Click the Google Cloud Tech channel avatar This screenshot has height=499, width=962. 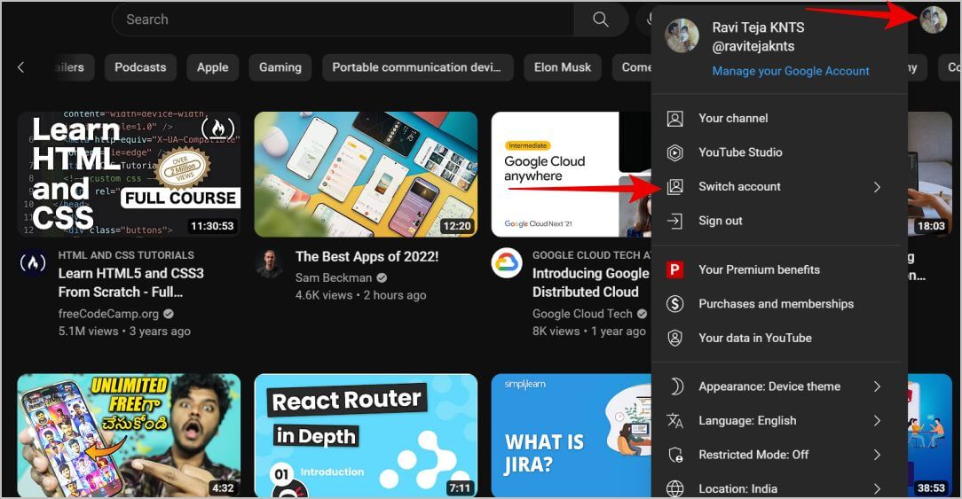click(506, 263)
